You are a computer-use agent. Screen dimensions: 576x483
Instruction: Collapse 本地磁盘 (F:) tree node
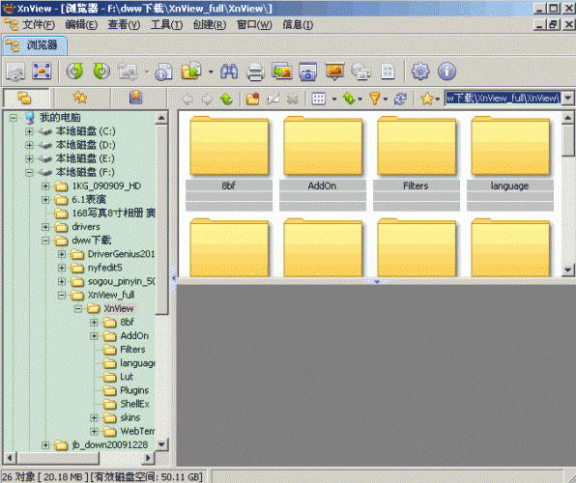29,172
